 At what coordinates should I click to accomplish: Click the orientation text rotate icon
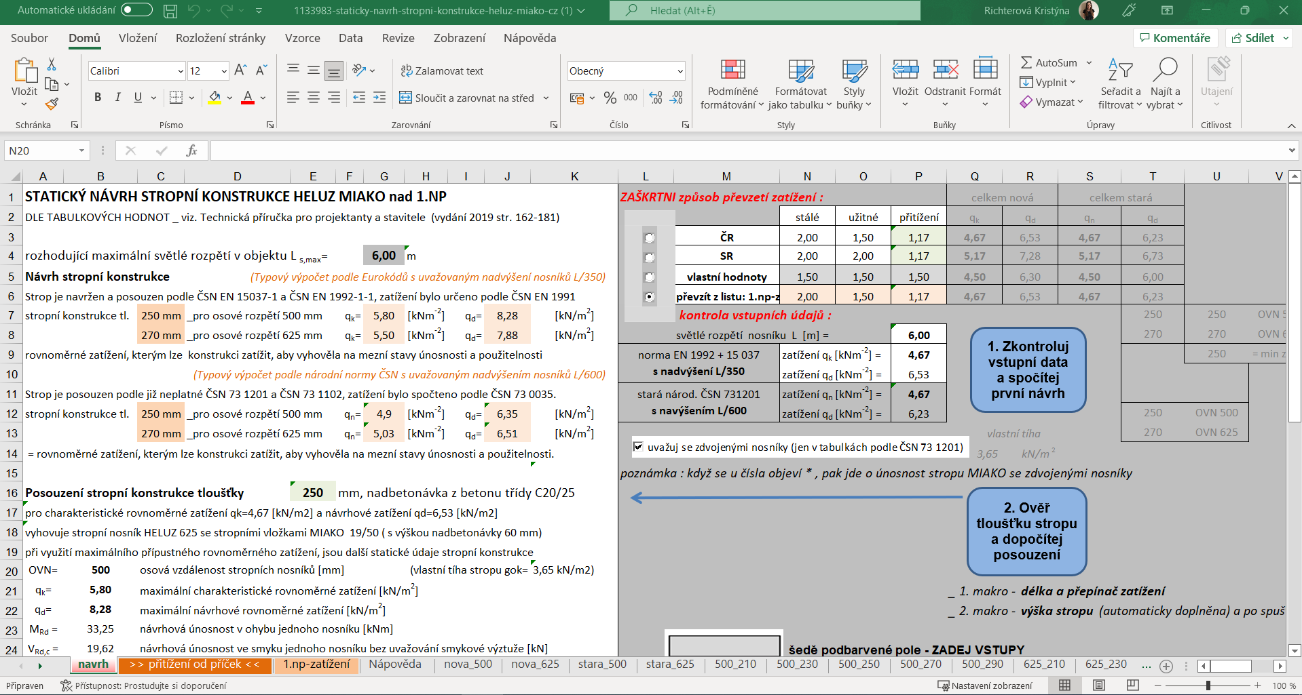(359, 70)
